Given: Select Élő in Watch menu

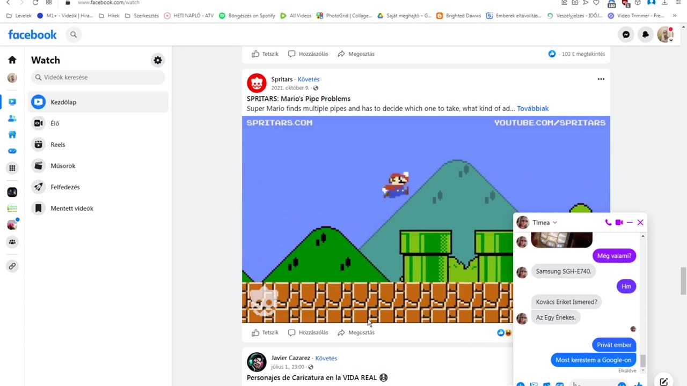Looking at the screenshot, I should click(x=98, y=123).
